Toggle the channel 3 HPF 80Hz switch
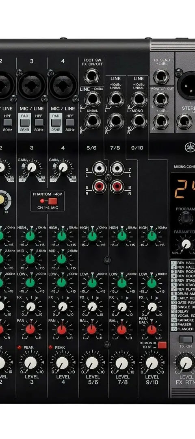The height and width of the screenshot is (439, 195). (x=39, y=122)
